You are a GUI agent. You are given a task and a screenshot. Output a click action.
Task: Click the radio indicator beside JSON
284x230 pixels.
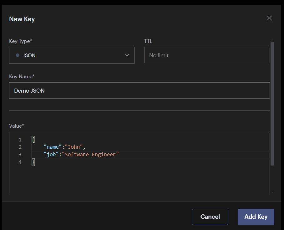click(18, 55)
